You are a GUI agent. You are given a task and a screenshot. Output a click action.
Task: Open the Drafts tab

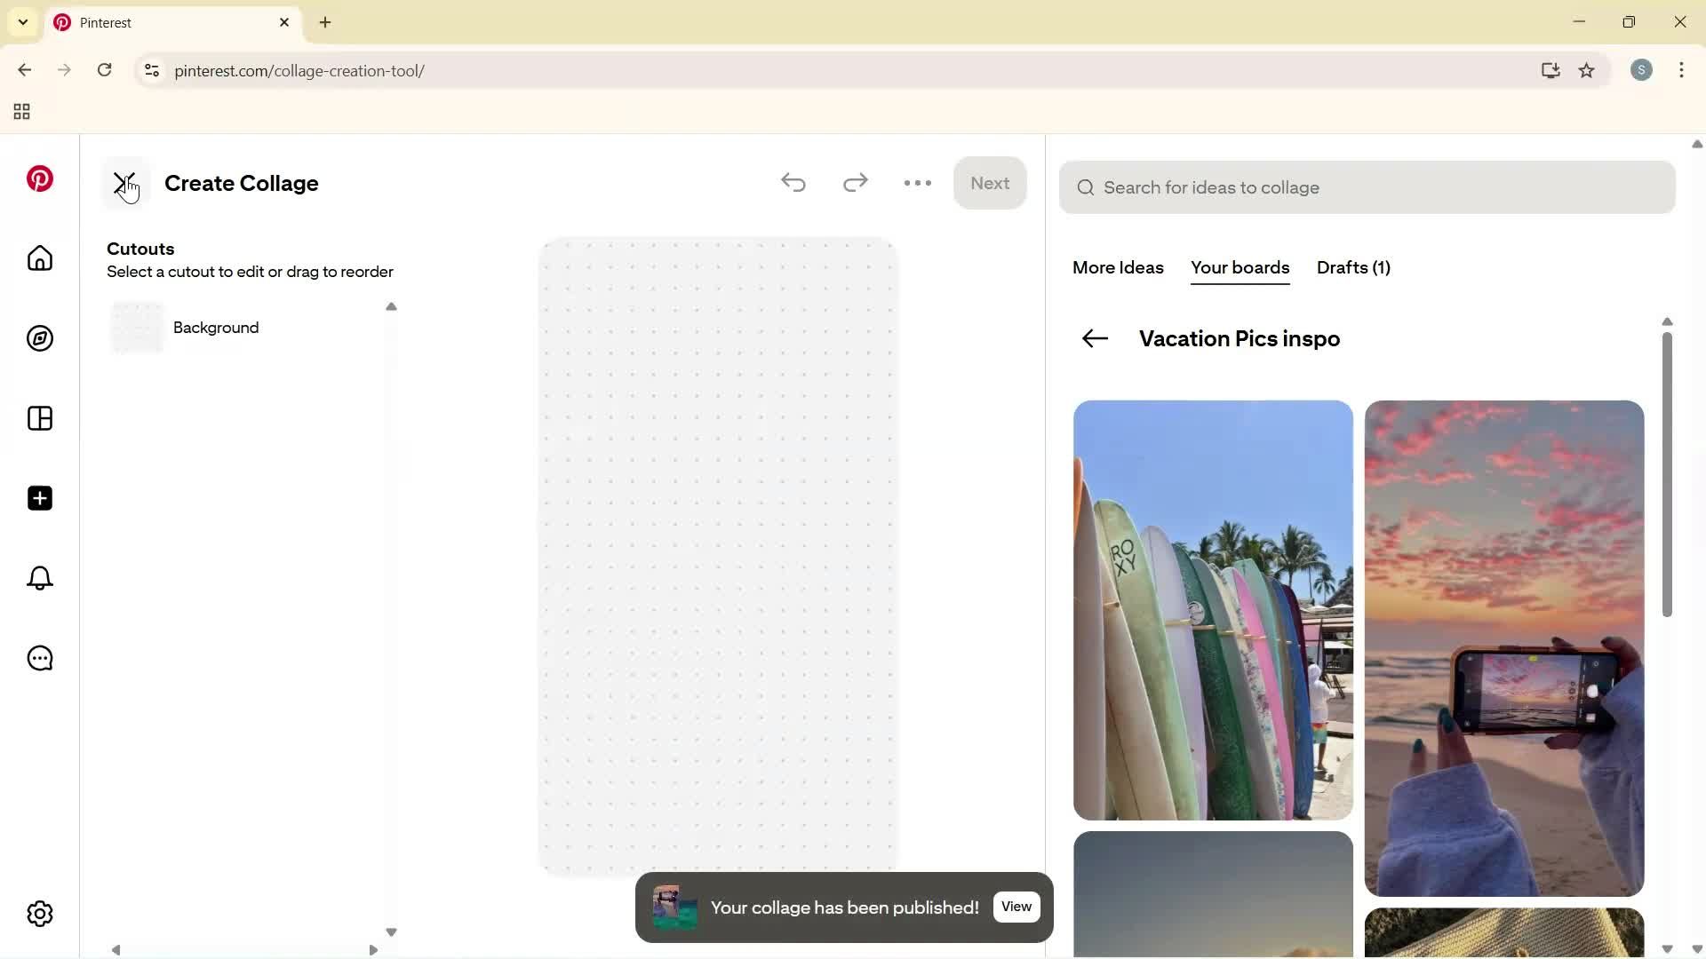click(1352, 268)
